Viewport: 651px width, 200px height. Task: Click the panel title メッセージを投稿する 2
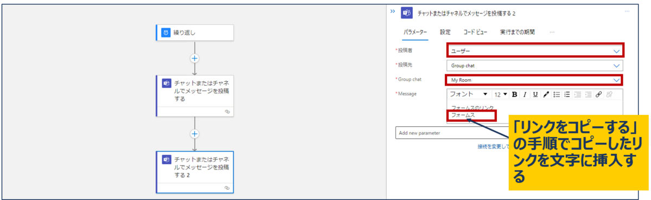[467, 13]
